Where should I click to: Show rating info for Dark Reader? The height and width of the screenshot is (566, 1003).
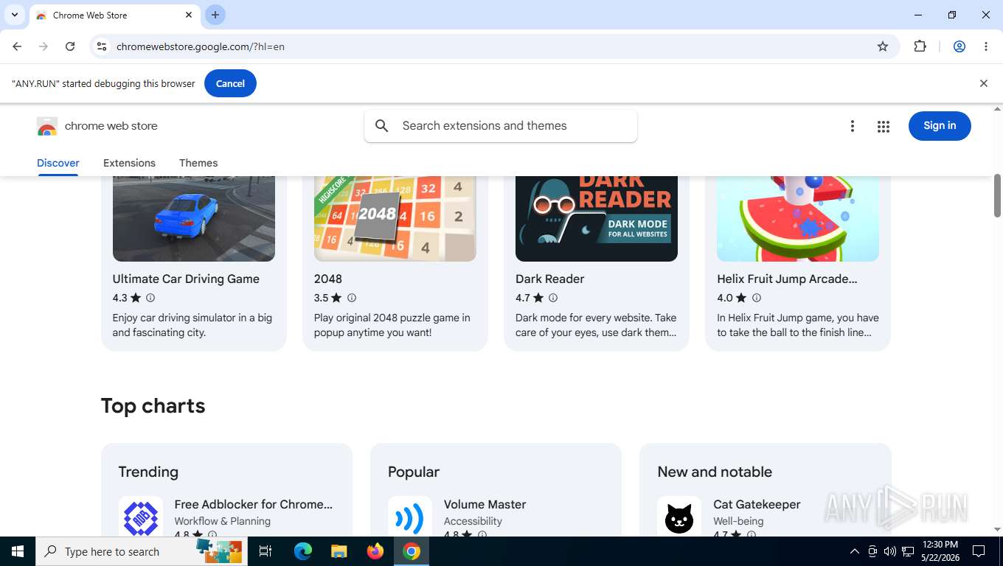pyautogui.click(x=553, y=298)
